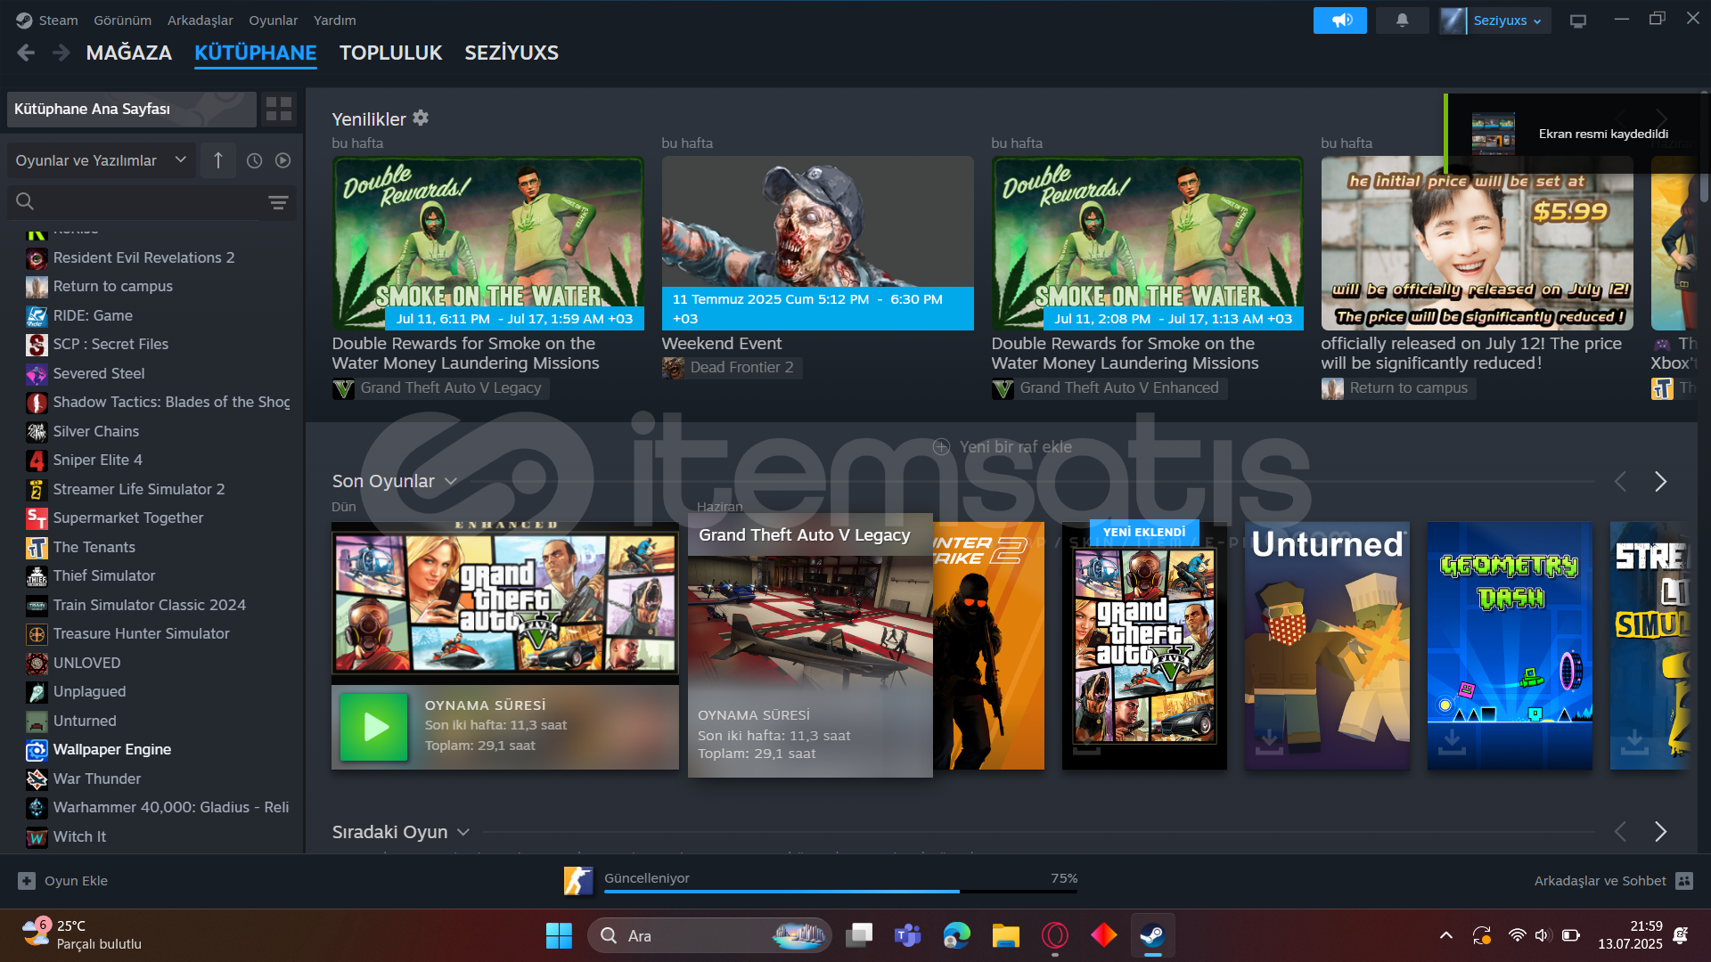Select Train Simulator Classic 2024
Image resolution: width=1711 pixels, height=962 pixels.
(150, 605)
